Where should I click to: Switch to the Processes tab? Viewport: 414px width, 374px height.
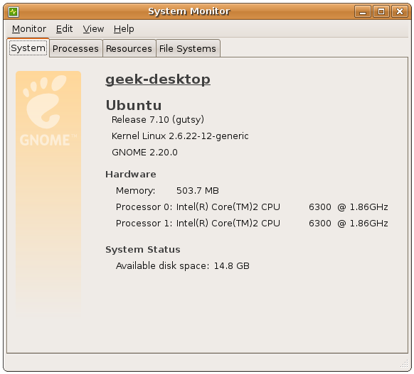pyautogui.click(x=76, y=48)
